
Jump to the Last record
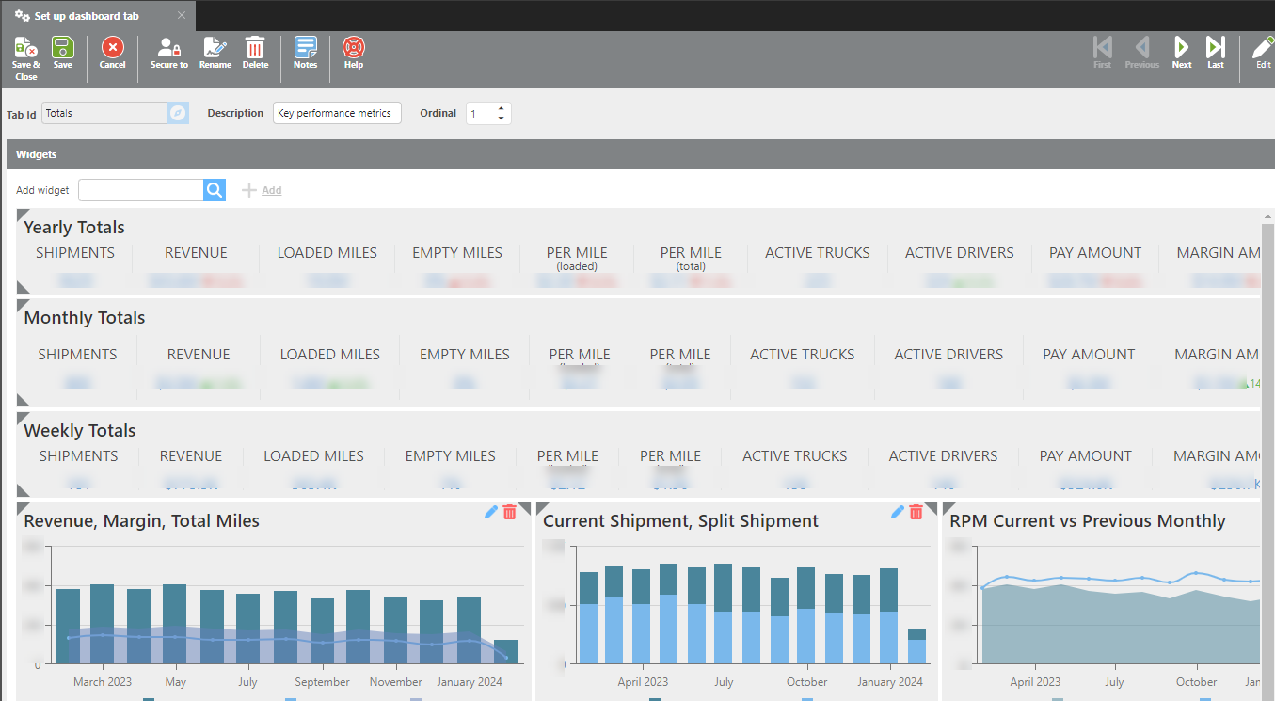[x=1216, y=48]
